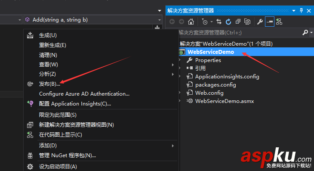
Task: Click the NuGet package icon in menu
Action: click(30, 155)
